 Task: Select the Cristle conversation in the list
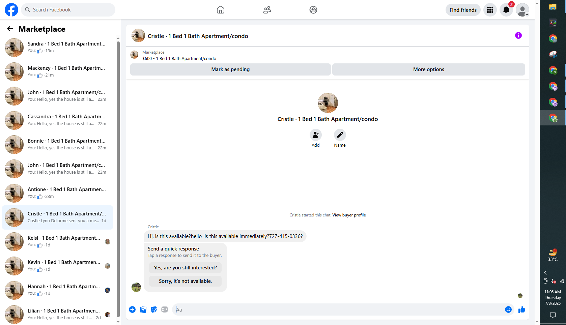click(58, 217)
